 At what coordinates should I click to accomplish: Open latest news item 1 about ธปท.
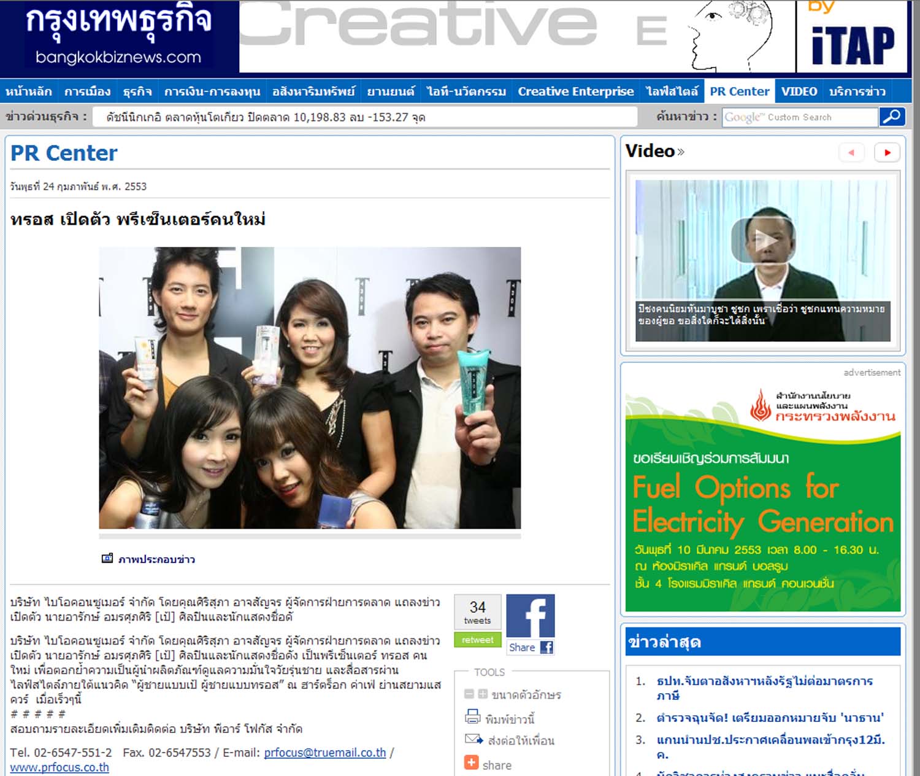(764, 688)
